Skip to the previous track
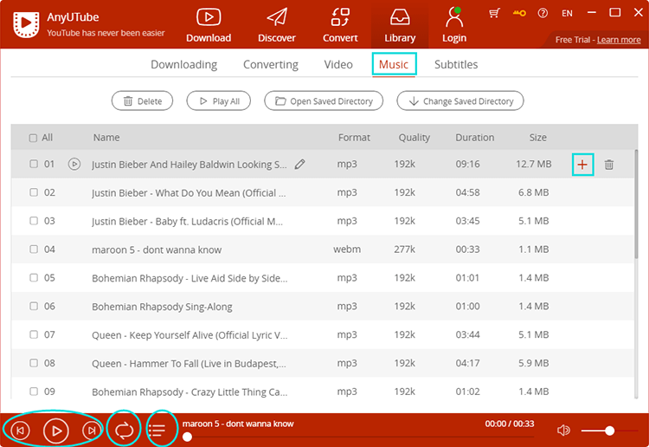 [x=20, y=431]
